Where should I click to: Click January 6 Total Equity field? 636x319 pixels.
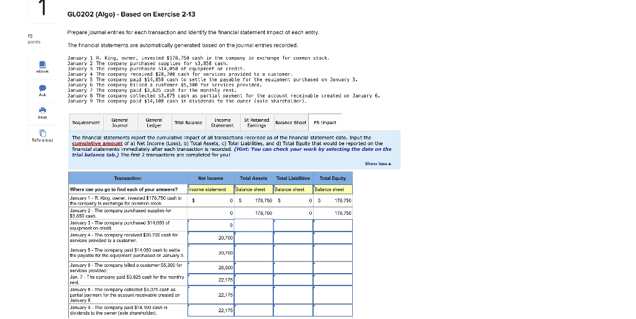coord(333,267)
